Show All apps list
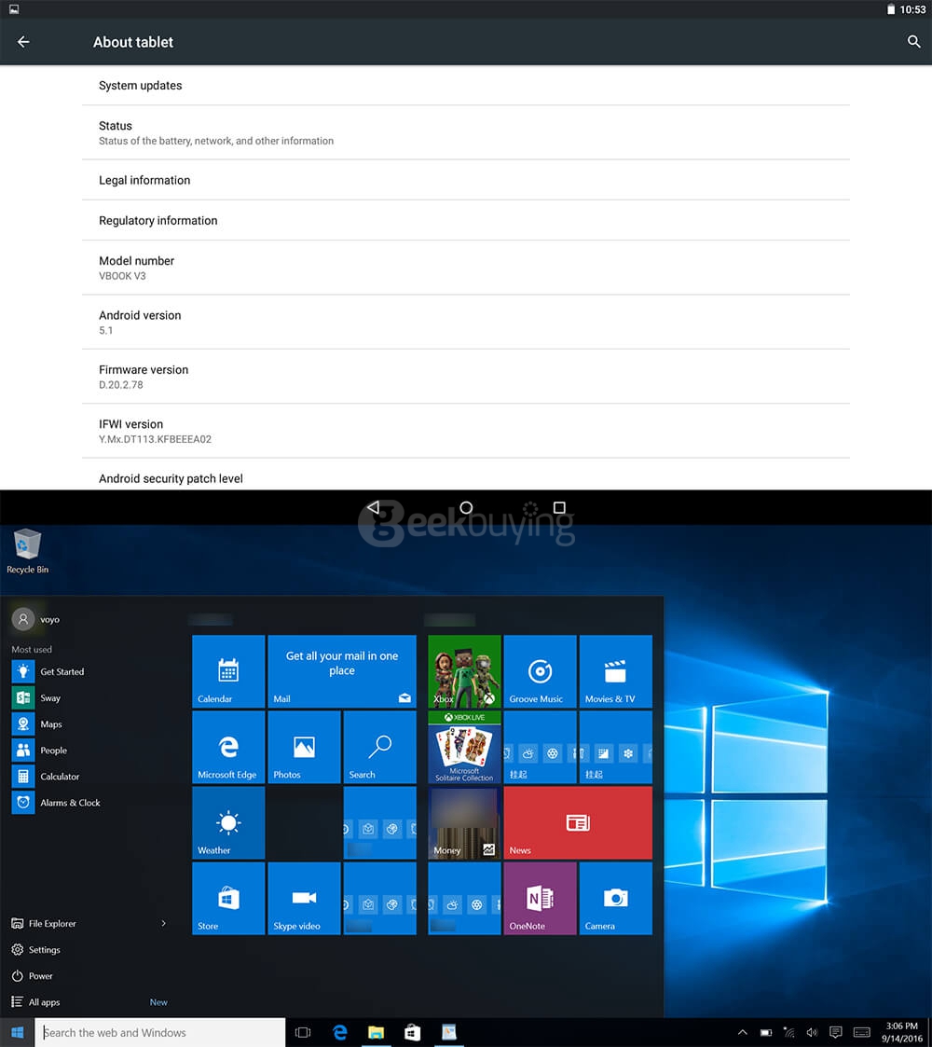 click(36, 1001)
